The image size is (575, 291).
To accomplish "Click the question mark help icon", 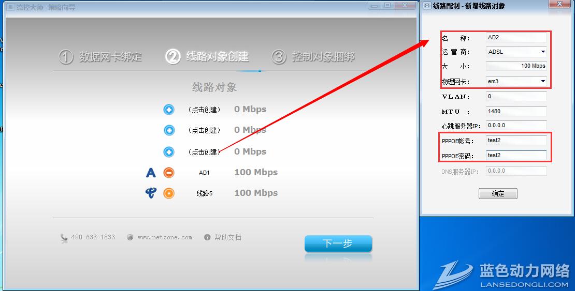I will pos(207,237).
